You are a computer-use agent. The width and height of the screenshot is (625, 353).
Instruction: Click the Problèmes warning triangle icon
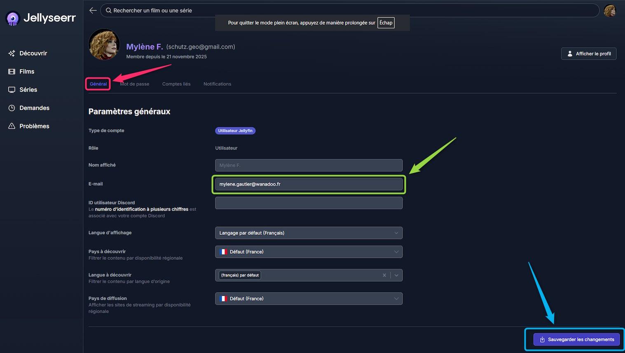click(12, 126)
